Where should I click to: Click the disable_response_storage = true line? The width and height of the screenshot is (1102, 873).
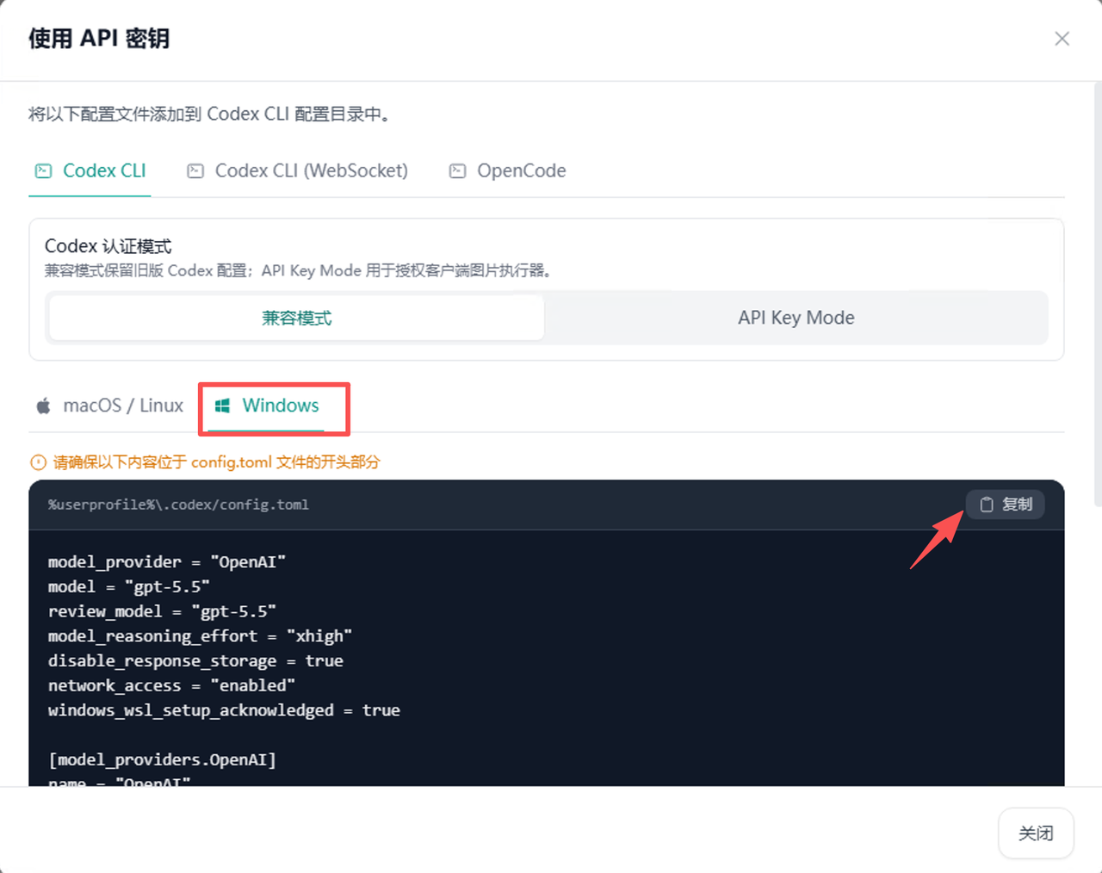(x=195, y=661)
